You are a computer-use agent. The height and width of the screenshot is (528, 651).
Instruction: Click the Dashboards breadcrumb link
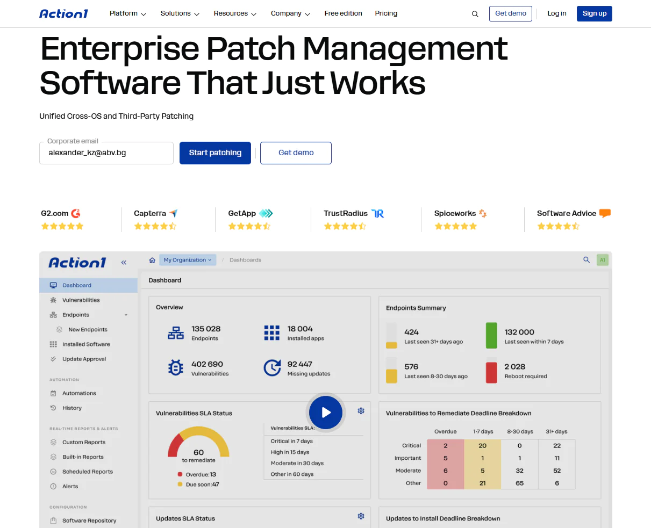point(245,260)
